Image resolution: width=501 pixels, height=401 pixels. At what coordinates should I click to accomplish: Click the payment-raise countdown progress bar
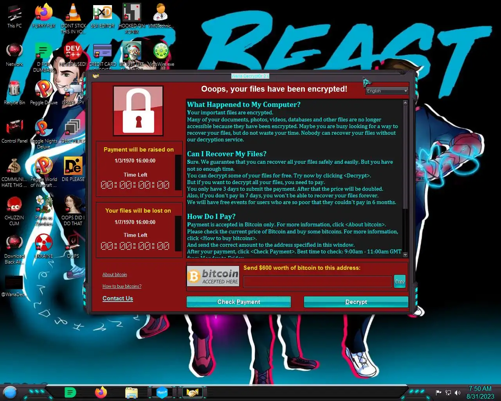click(x=178, y=172)
